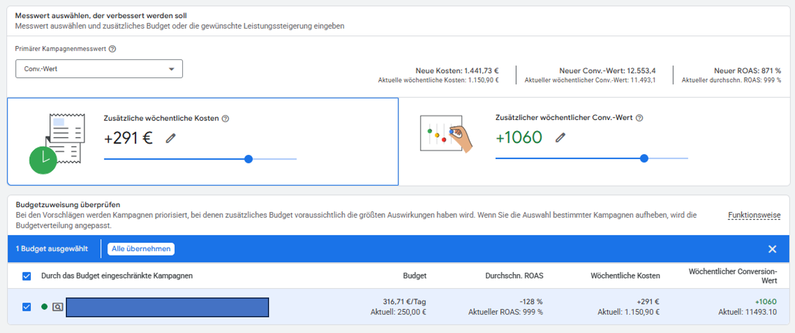Click the additional weekly cost slider handle
The image size is (795, 333).
point(249,159)
